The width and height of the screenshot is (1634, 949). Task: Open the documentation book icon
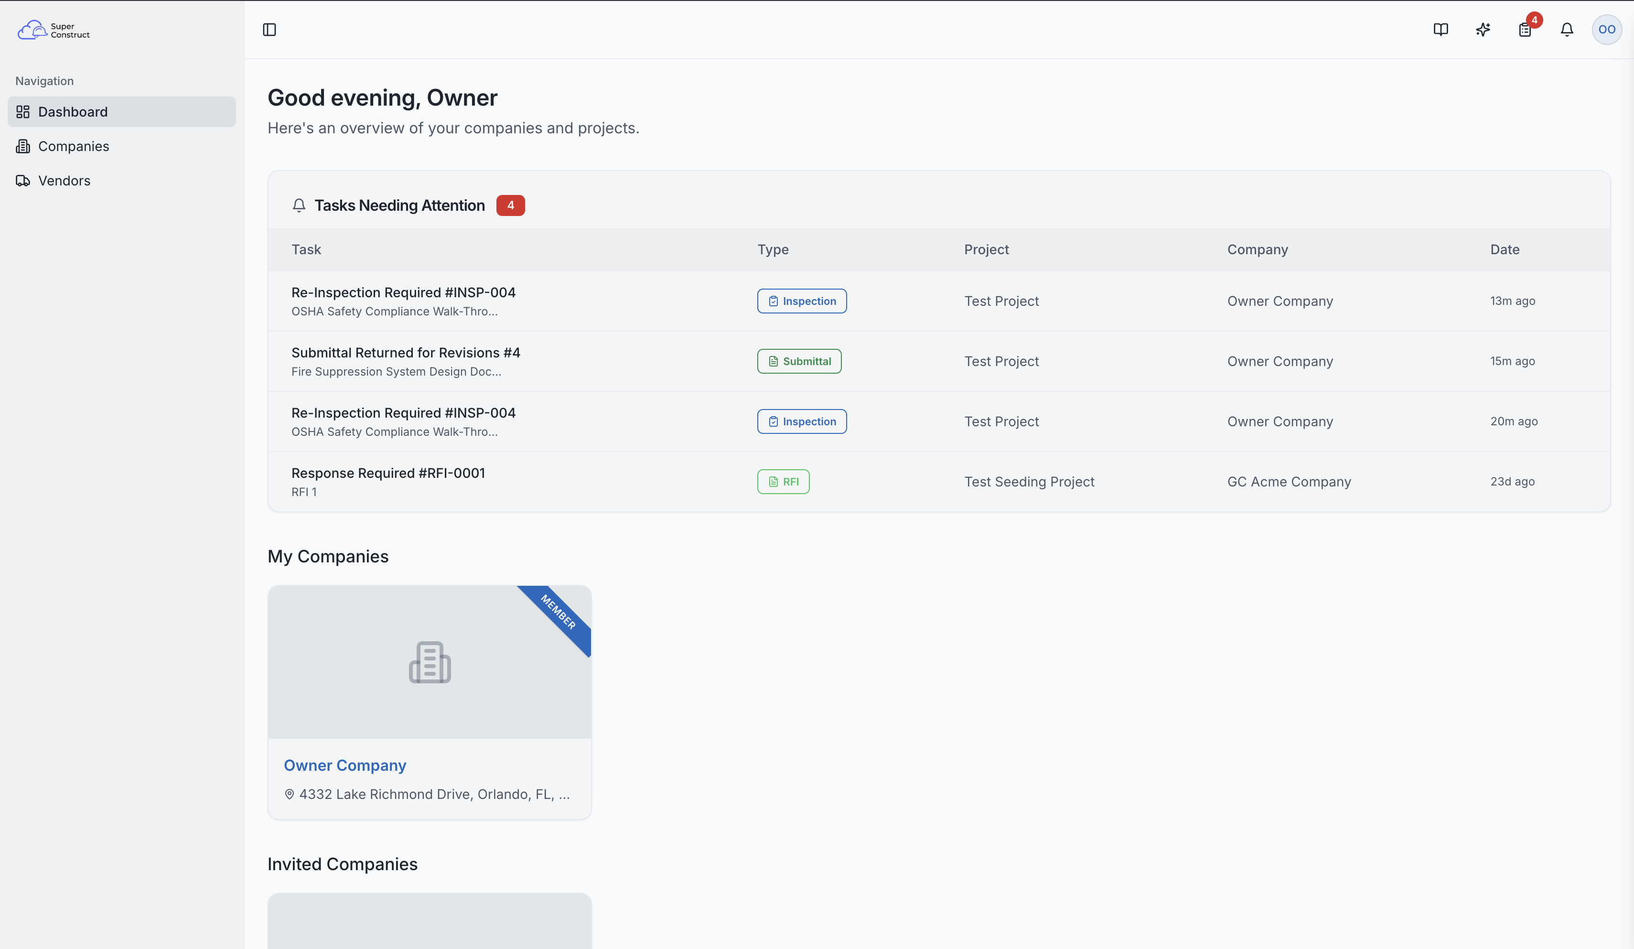click(x=1441, y=30)
